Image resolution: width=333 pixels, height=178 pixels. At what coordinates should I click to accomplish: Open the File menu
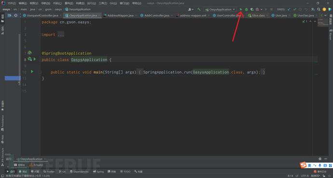click(12, 3)
